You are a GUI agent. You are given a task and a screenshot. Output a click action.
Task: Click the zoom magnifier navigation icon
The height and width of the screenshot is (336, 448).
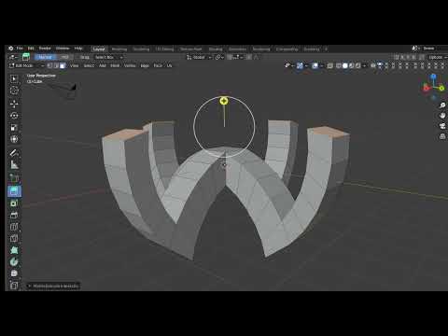pos(442,105)
